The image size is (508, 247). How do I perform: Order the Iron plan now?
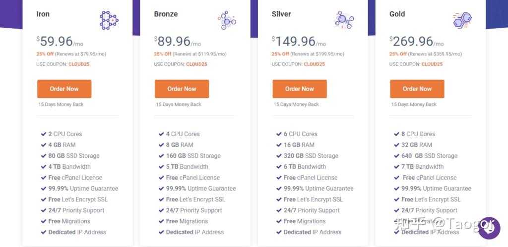tap(64, 89)
